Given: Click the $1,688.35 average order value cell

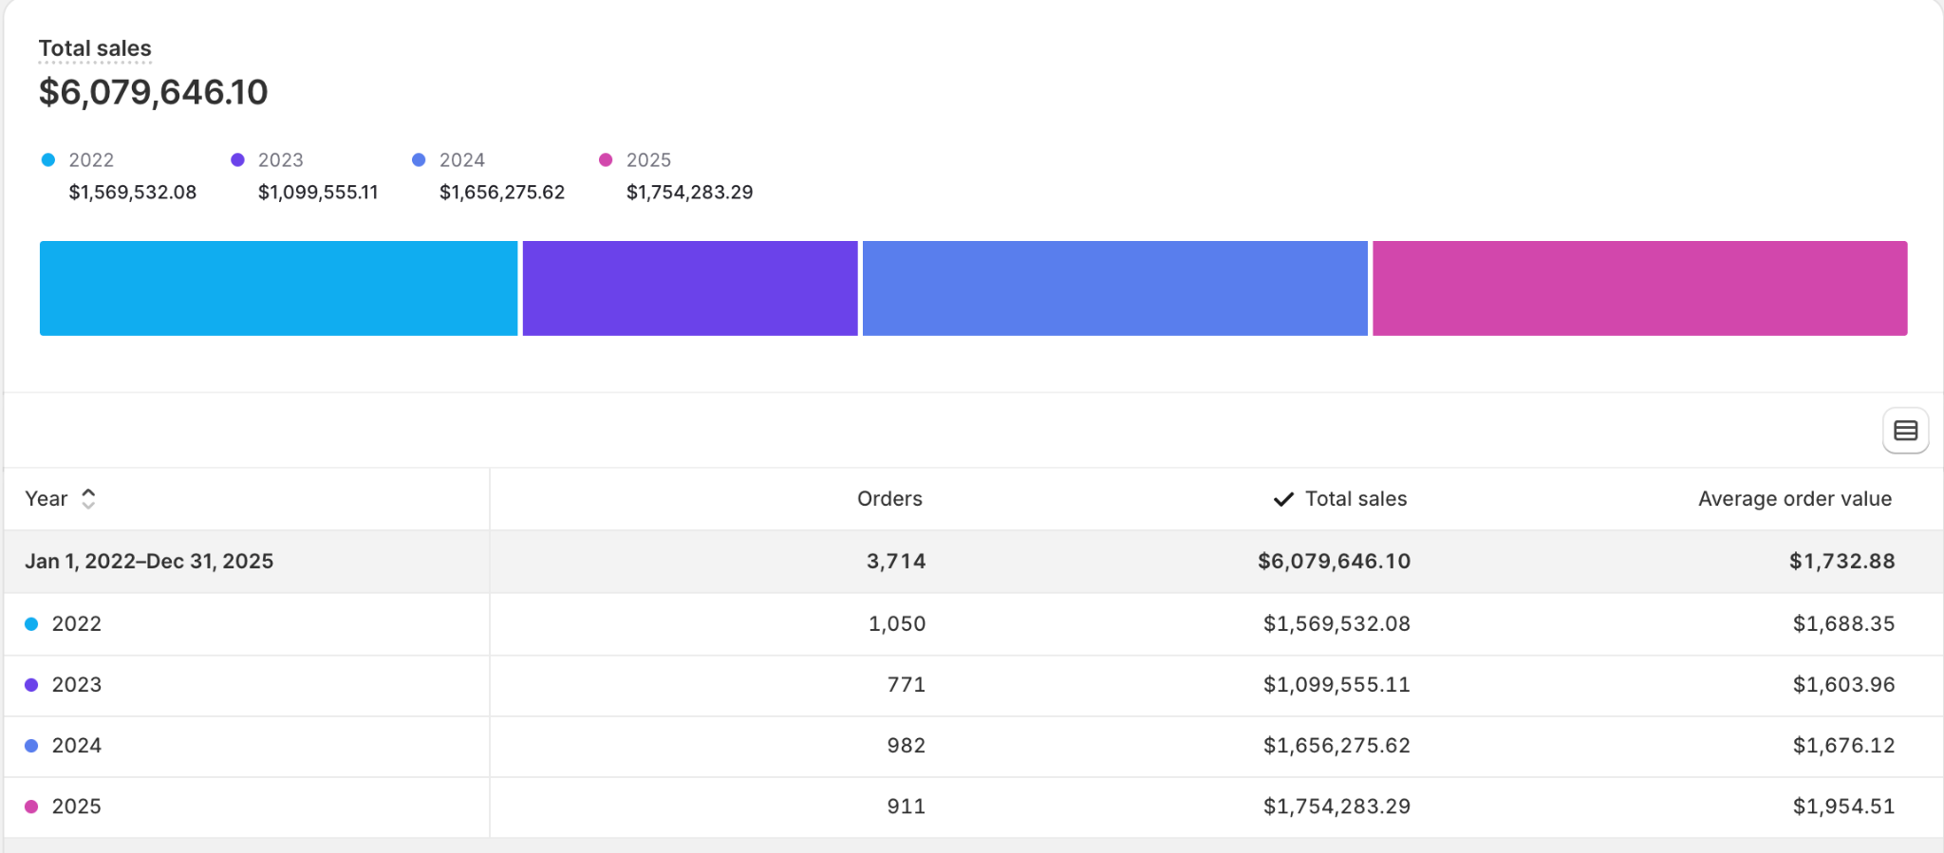Looking at the screenshot, I should click(x=1843, y=624).
